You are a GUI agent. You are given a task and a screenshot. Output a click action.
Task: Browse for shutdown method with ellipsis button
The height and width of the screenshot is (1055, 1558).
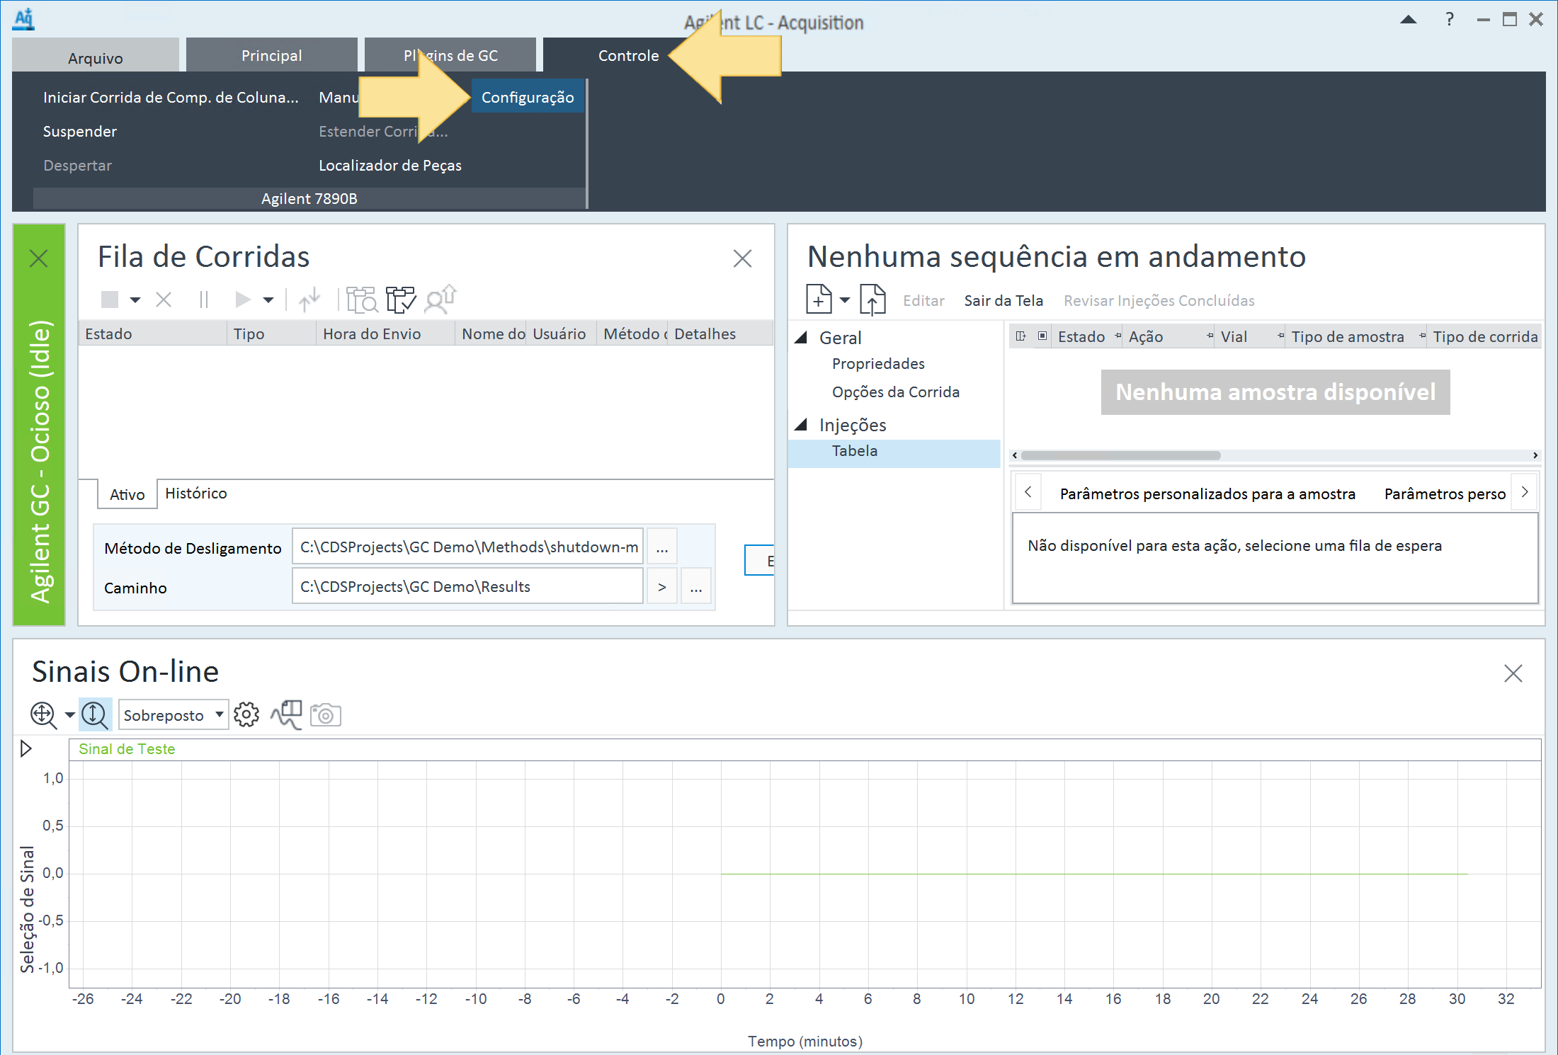(x=662, y=547)
